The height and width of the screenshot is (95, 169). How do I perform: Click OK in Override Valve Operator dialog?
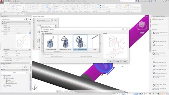(110, 61)
